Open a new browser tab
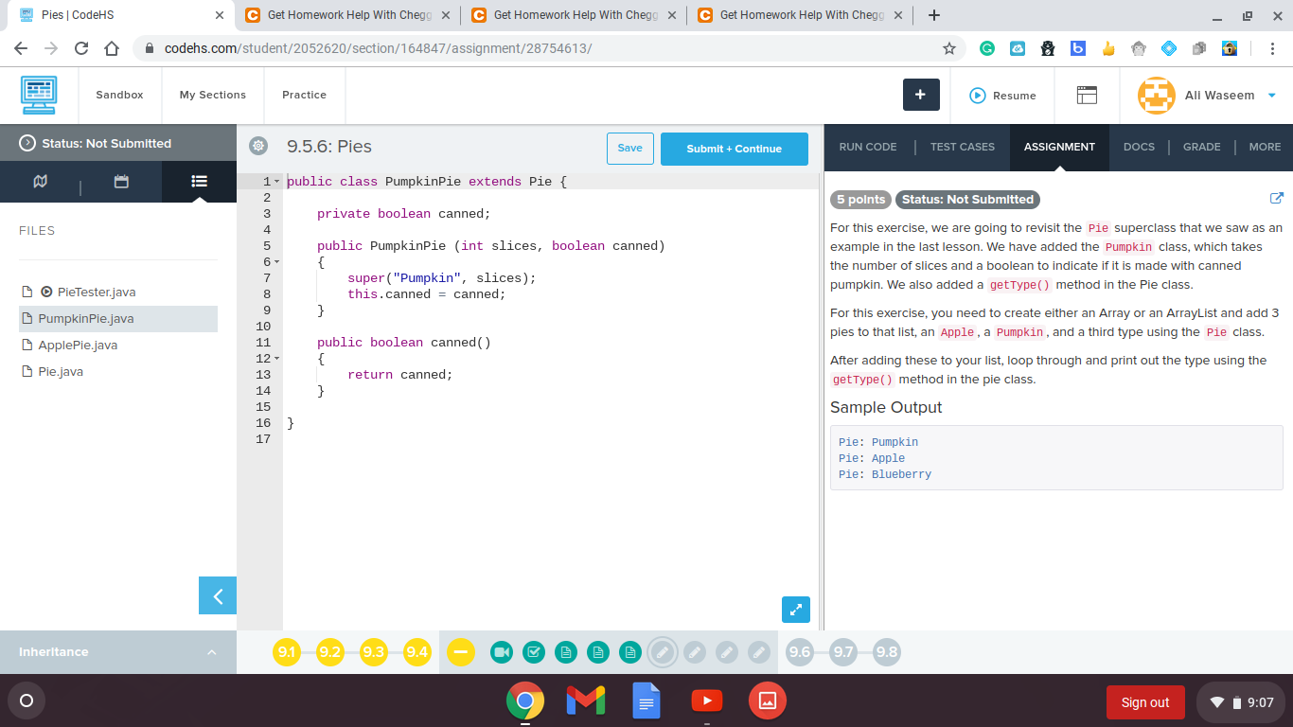 click(934, 15)
